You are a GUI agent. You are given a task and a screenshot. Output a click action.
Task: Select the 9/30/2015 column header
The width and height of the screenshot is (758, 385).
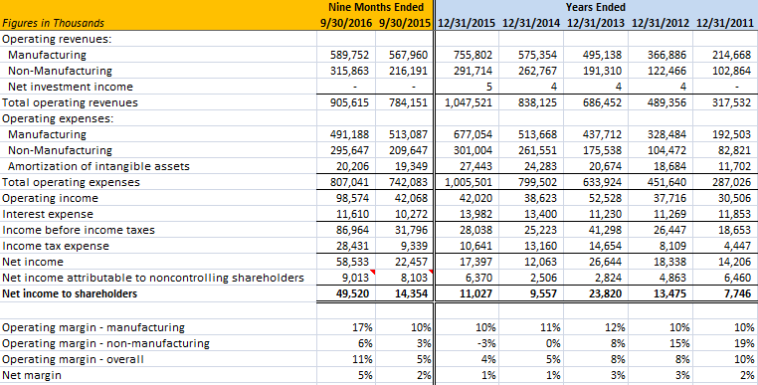[x=405, y=23]
